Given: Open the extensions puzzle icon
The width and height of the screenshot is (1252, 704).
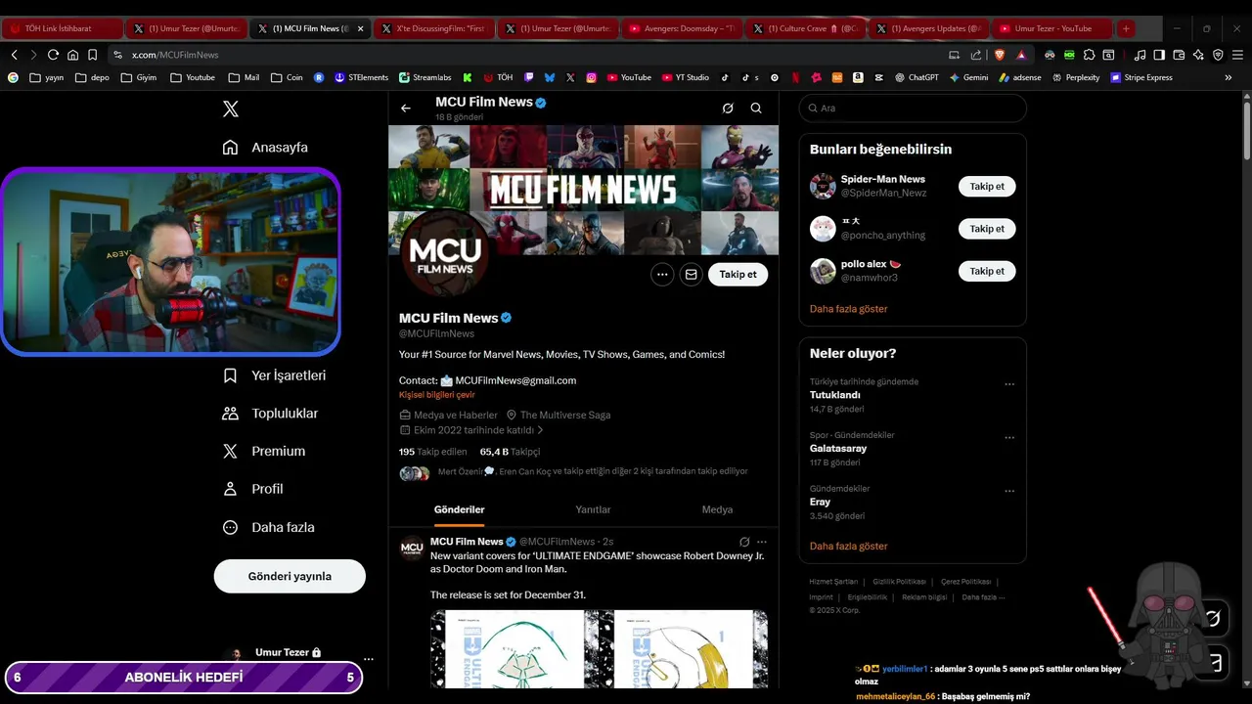Looking at the screenshot, I should coord(1089,55).
